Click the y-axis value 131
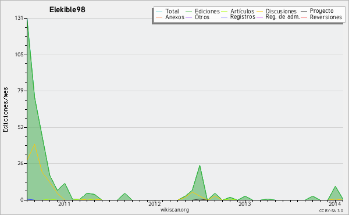This screenshot has height=215, width=349. 19,18
